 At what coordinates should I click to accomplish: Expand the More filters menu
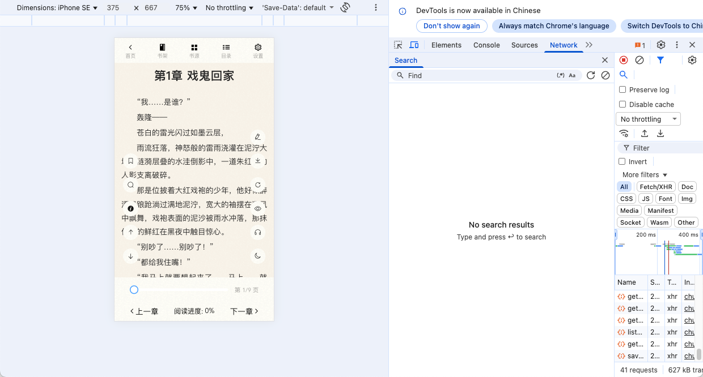(x=643, y=174)
